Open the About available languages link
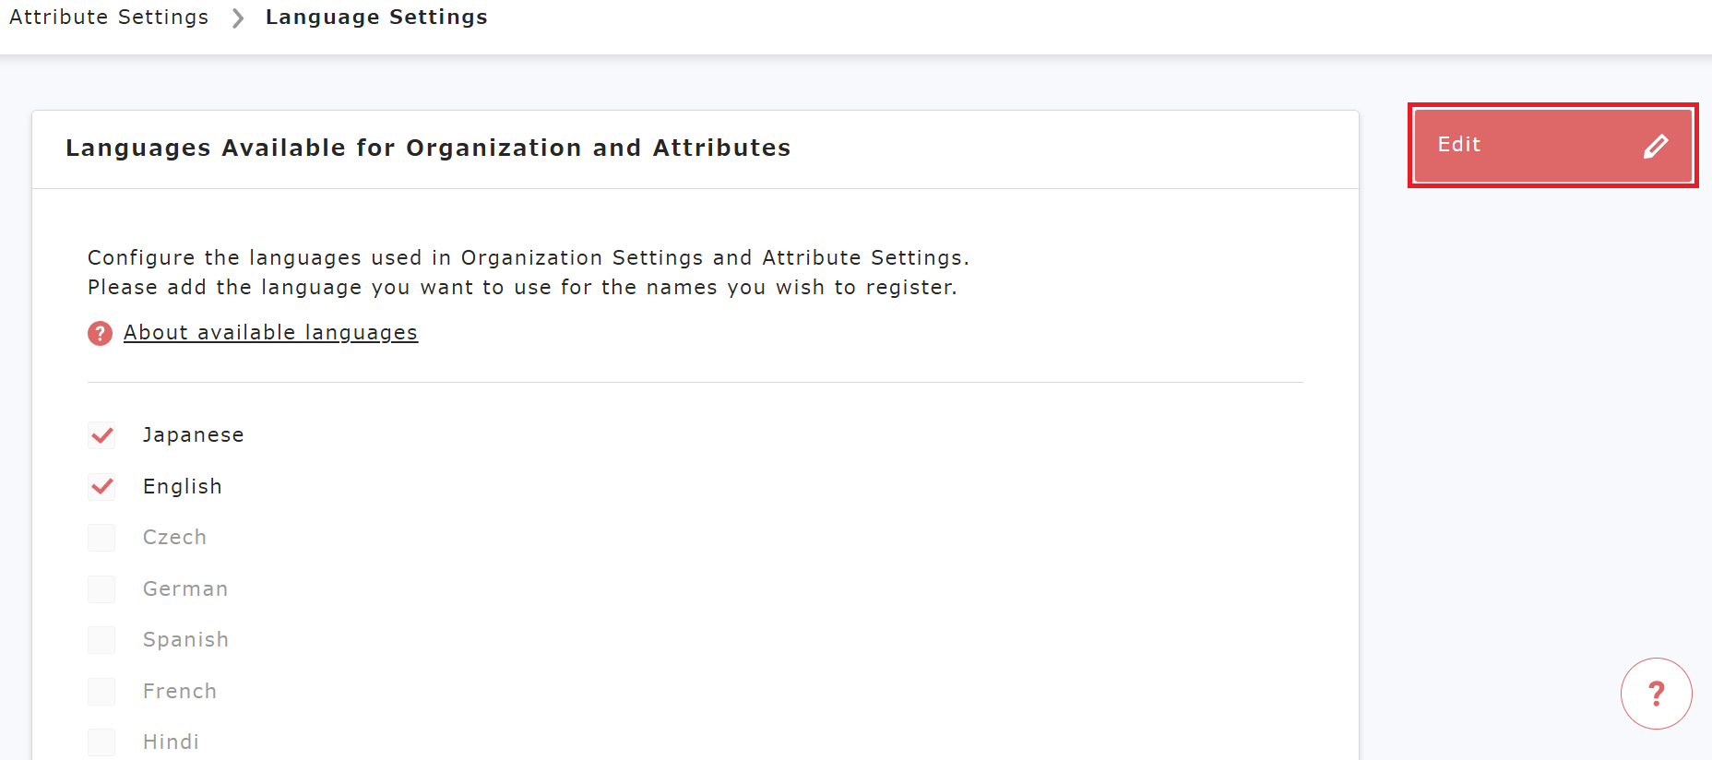 [270, 333]
